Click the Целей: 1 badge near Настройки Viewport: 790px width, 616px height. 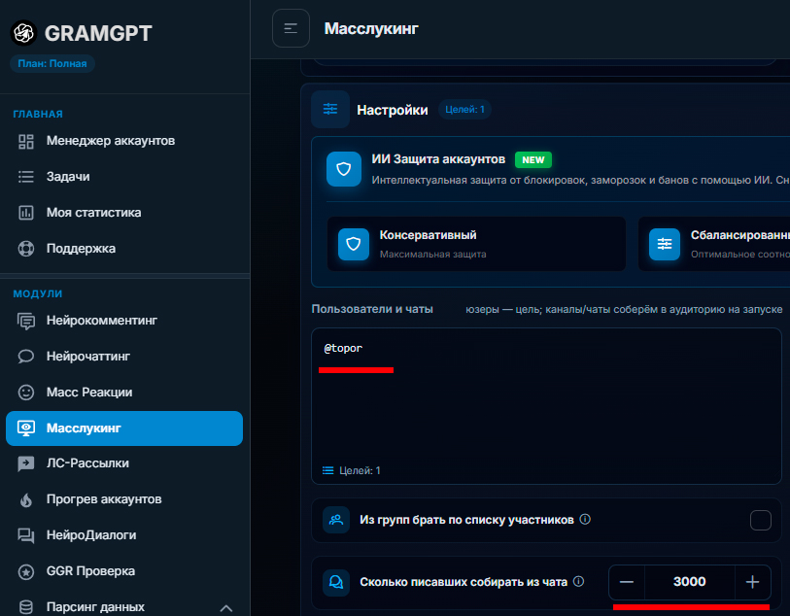pyautogui.click(x=464, y=109)
